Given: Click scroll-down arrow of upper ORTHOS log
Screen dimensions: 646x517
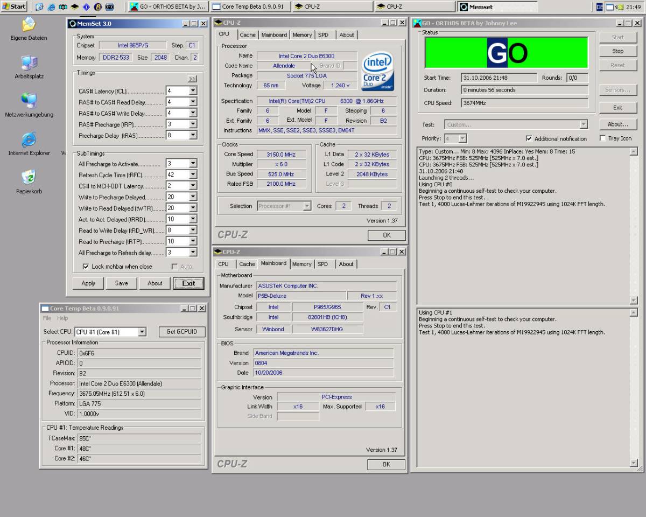Looking at the screenshot, I should (x=634, y=301).
